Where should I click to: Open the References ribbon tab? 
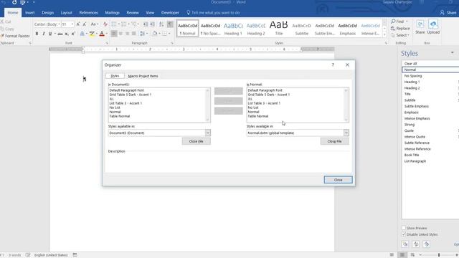tap(88, 13)
